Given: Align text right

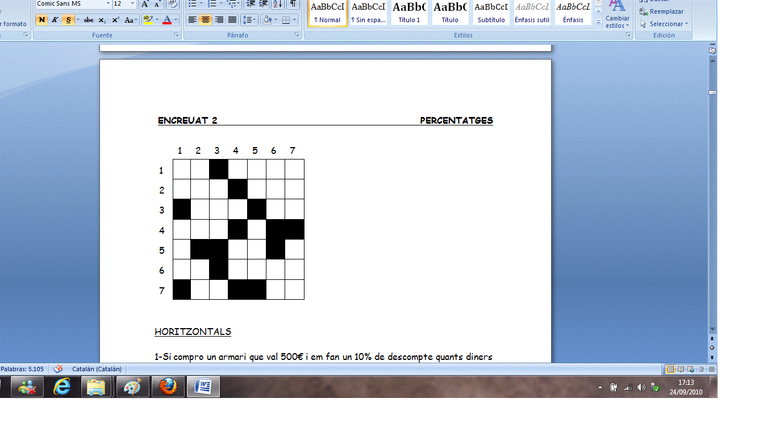Looking at the screenshot, I should [x=219, y=20].
